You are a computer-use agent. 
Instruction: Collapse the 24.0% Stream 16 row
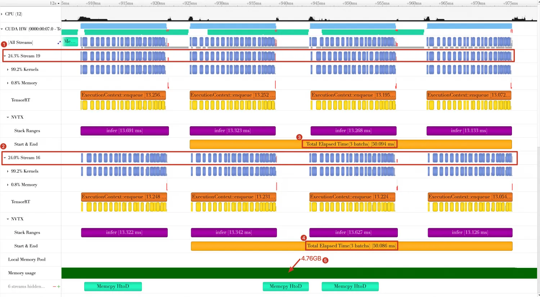(x=5, y=158)
